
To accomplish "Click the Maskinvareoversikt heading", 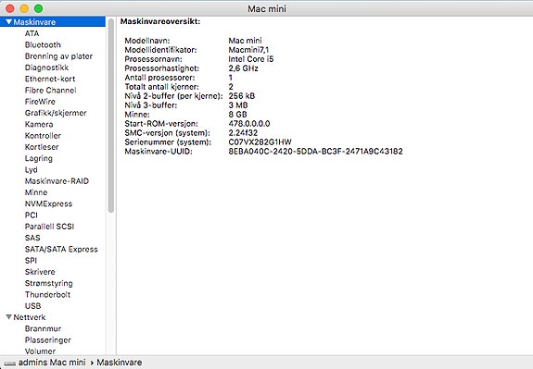I will click(160, 21).
